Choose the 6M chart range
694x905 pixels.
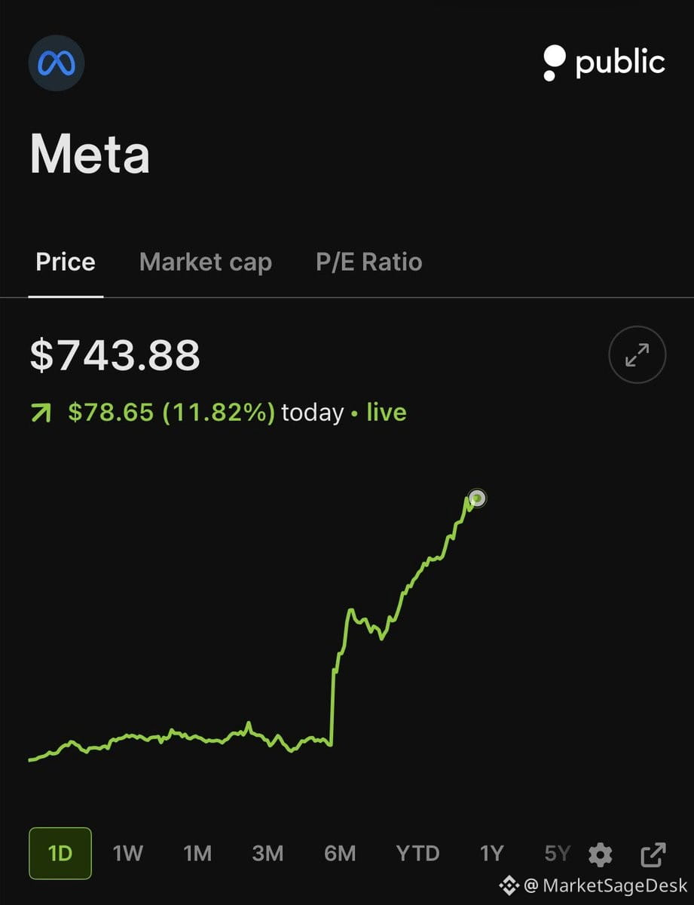click(x=340, y=854)
